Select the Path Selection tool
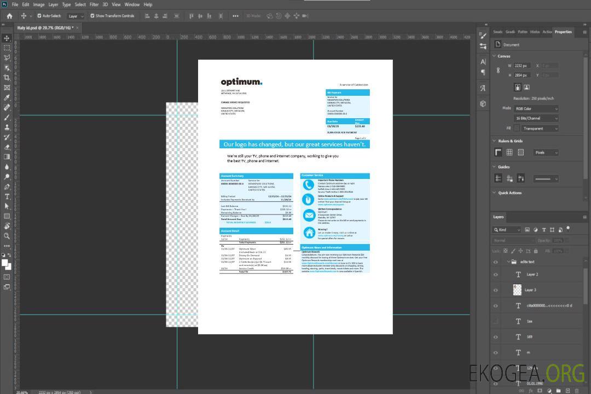 pyautogui.click(x=7, y=206)
